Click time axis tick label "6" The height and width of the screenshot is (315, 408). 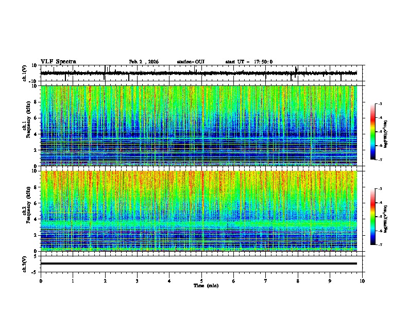tap(234, 281)
